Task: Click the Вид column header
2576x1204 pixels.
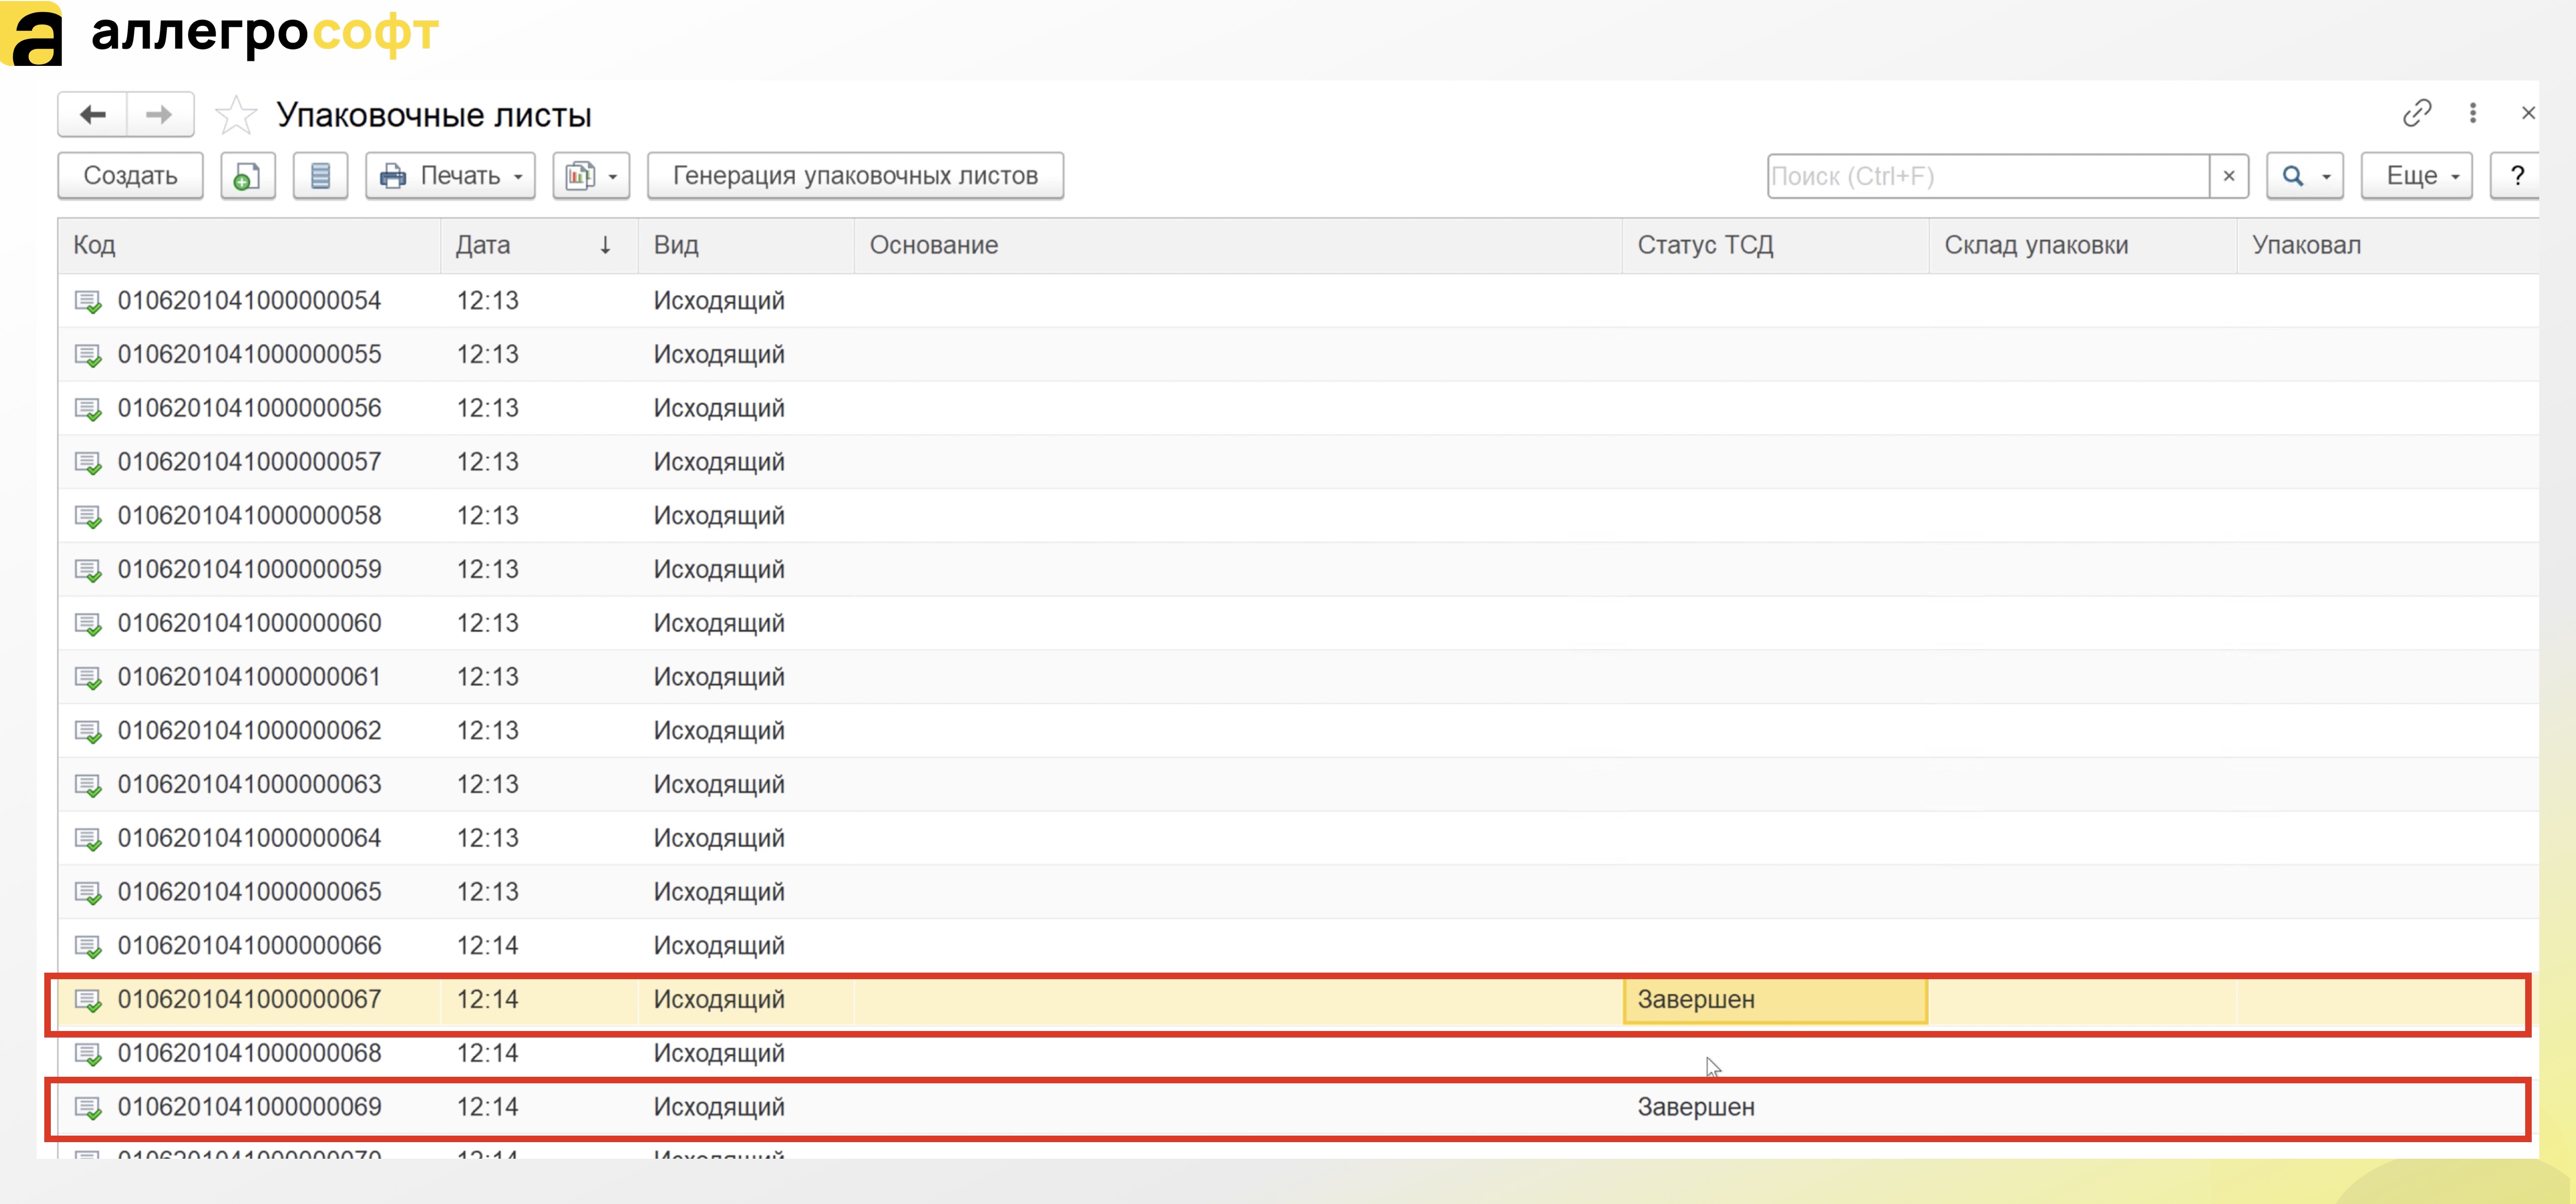Action: (x=746, y=246)
